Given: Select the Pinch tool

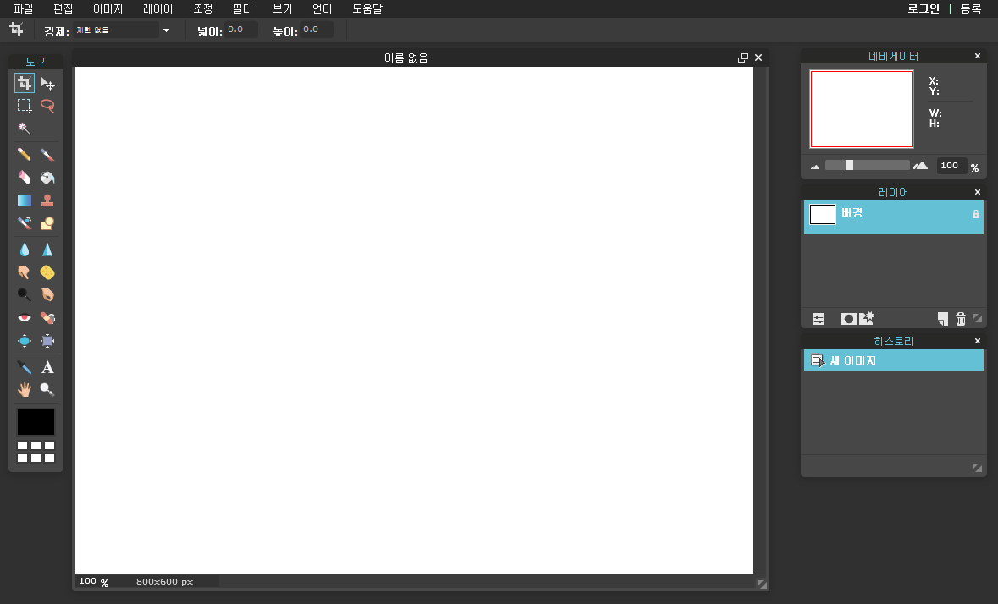Looking at the screenshot, I should click(47, 341).
